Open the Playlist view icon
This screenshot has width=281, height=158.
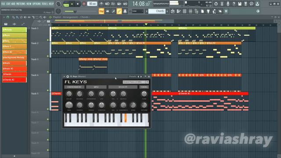173,11
